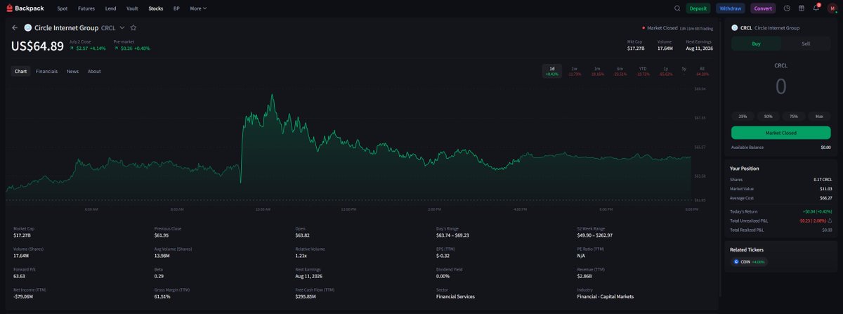The image size is (843, 314).
Task: Select the 1d chart range
Action: tap(552, 71)
